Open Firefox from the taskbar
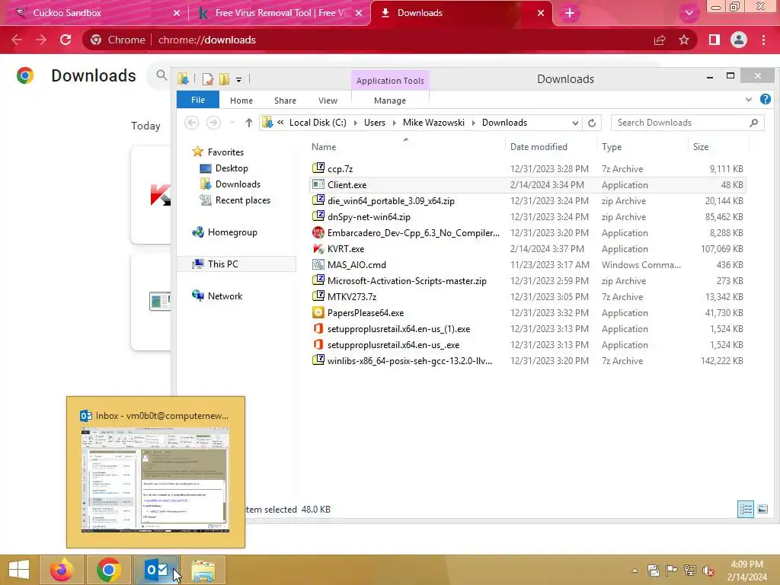 click(62, 570)
